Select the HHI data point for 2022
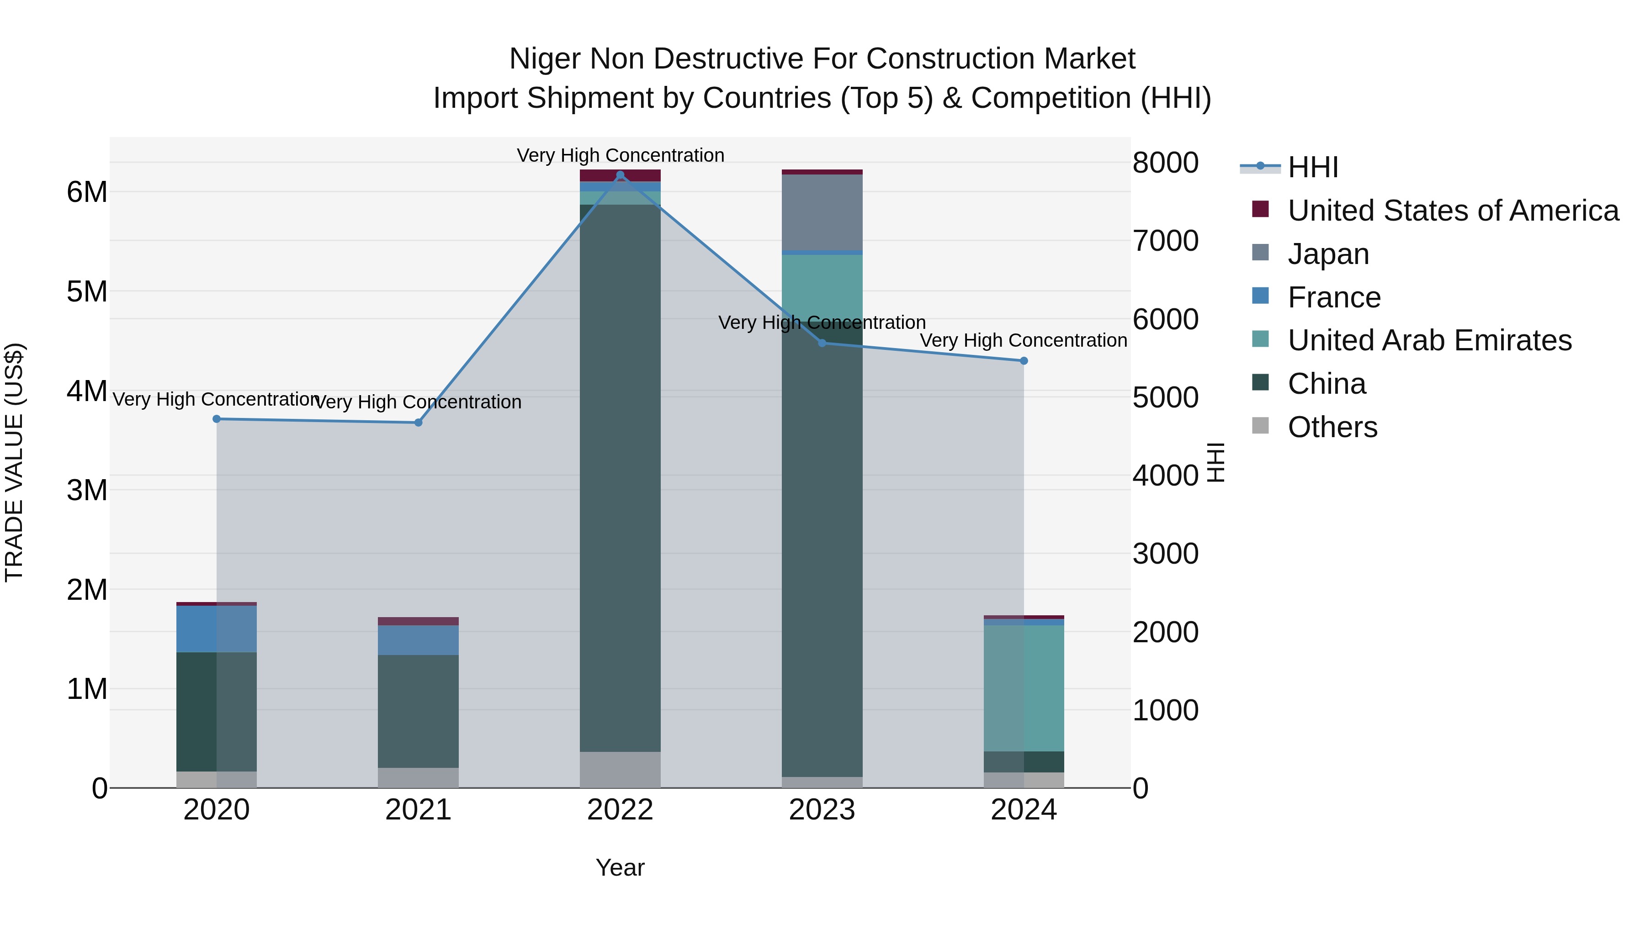Screen dimensions: 1645x925 click(x=620, y=175)
